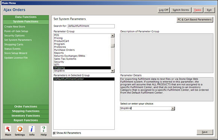Image resolution: width=218 pixels, height=140 pixels.
Task: Click Parameter Group list scroll up arrow
Action: tap(113, 35)
